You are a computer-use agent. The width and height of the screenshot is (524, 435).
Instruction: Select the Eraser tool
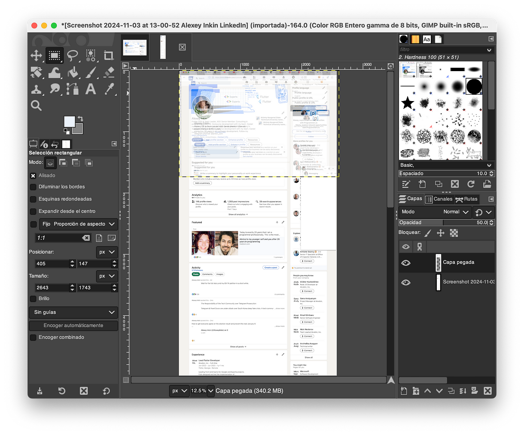pos(109,72)
